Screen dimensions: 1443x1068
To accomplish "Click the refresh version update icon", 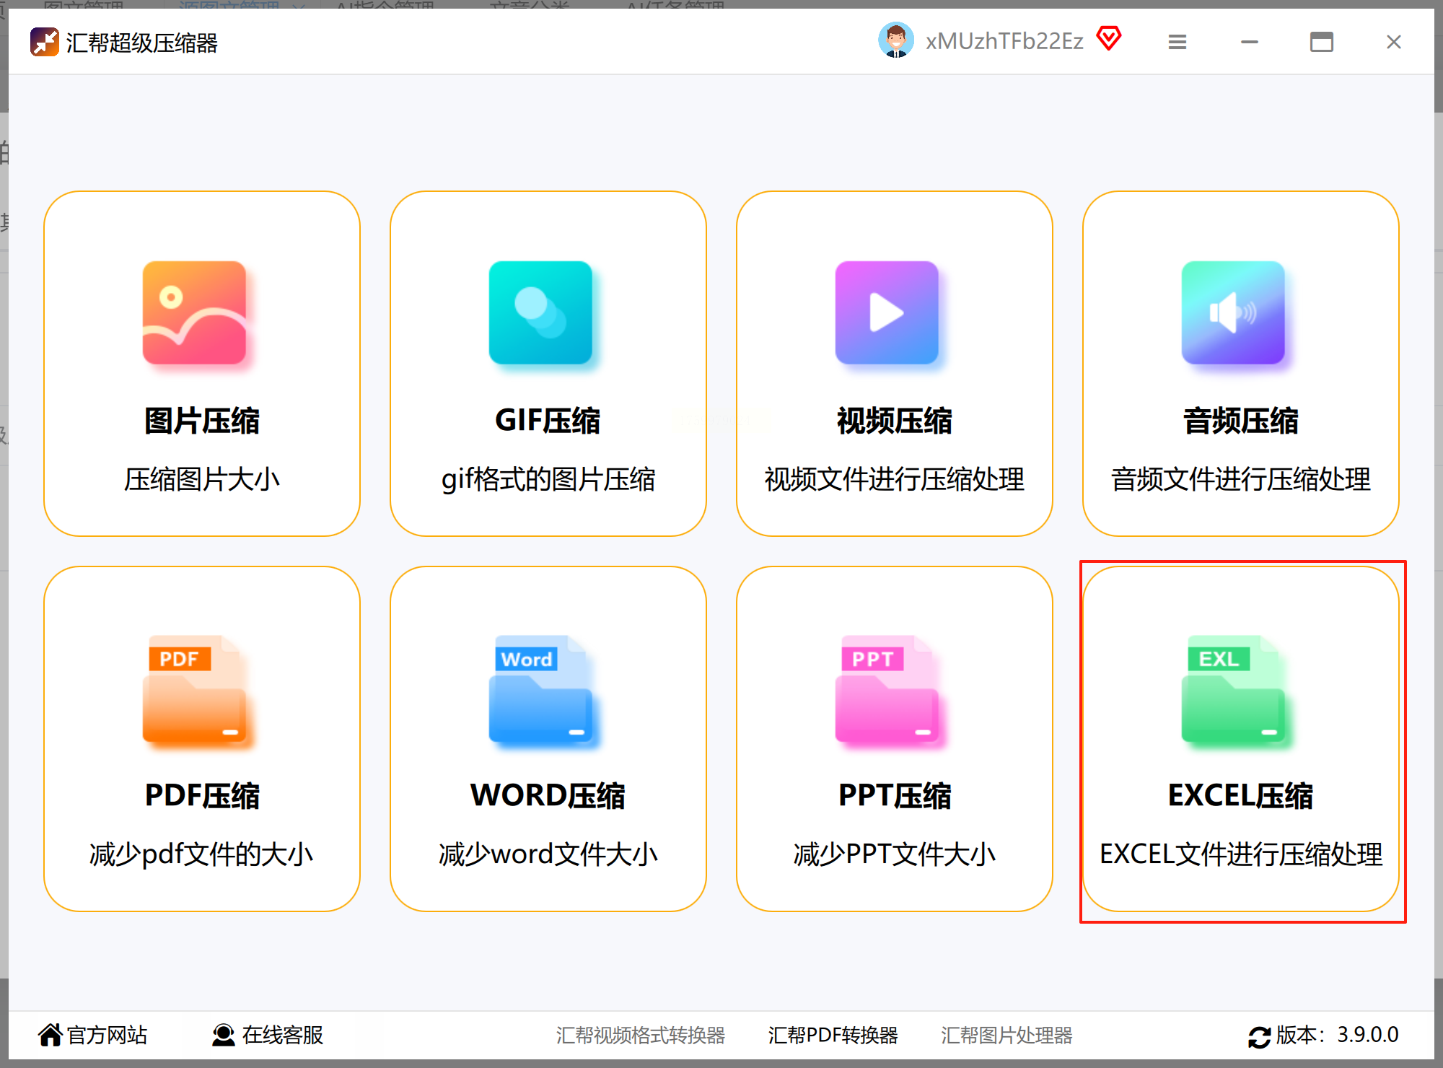I will click(1260, 1036).
